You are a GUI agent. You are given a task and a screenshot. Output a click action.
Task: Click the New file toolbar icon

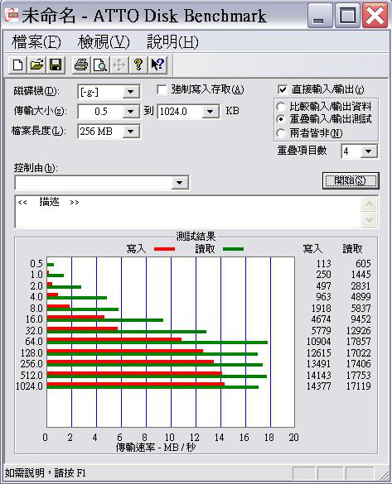tap(17, 65)
